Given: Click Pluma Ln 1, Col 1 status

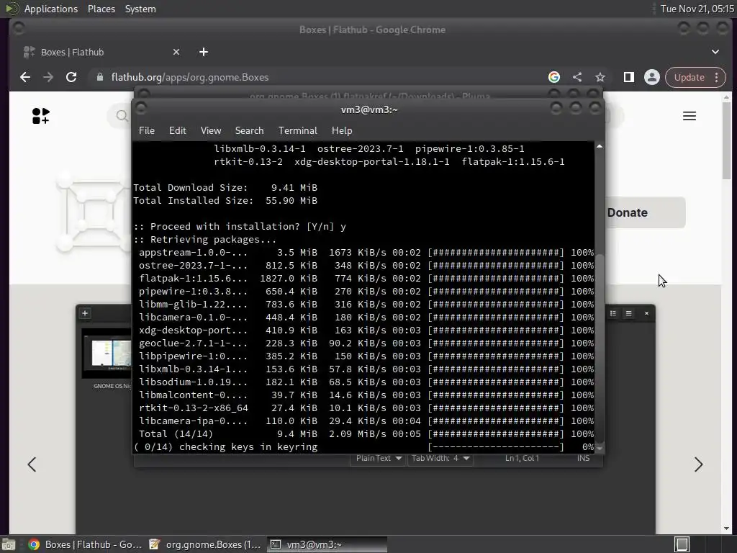Looking at the screenshot, I should [x=522, y=458].
